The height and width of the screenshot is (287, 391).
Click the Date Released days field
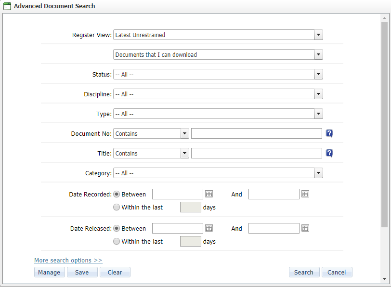pos(191,241)
